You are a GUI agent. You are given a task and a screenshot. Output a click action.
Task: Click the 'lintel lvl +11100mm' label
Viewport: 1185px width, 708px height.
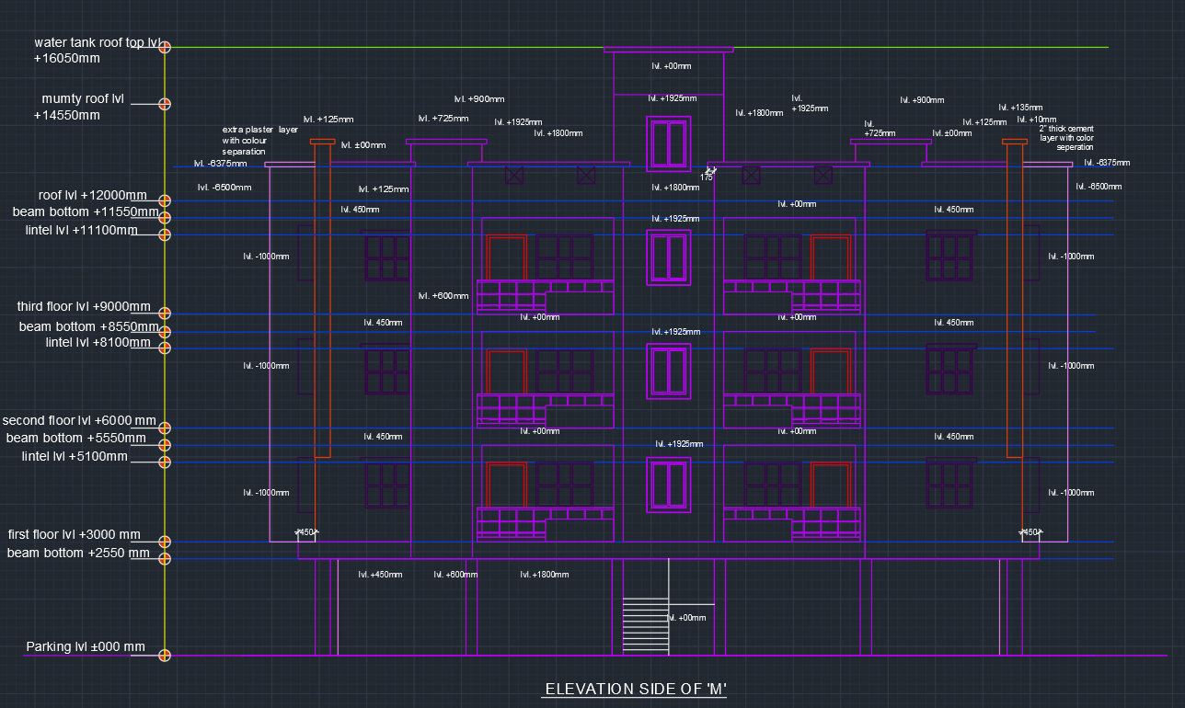82,230
